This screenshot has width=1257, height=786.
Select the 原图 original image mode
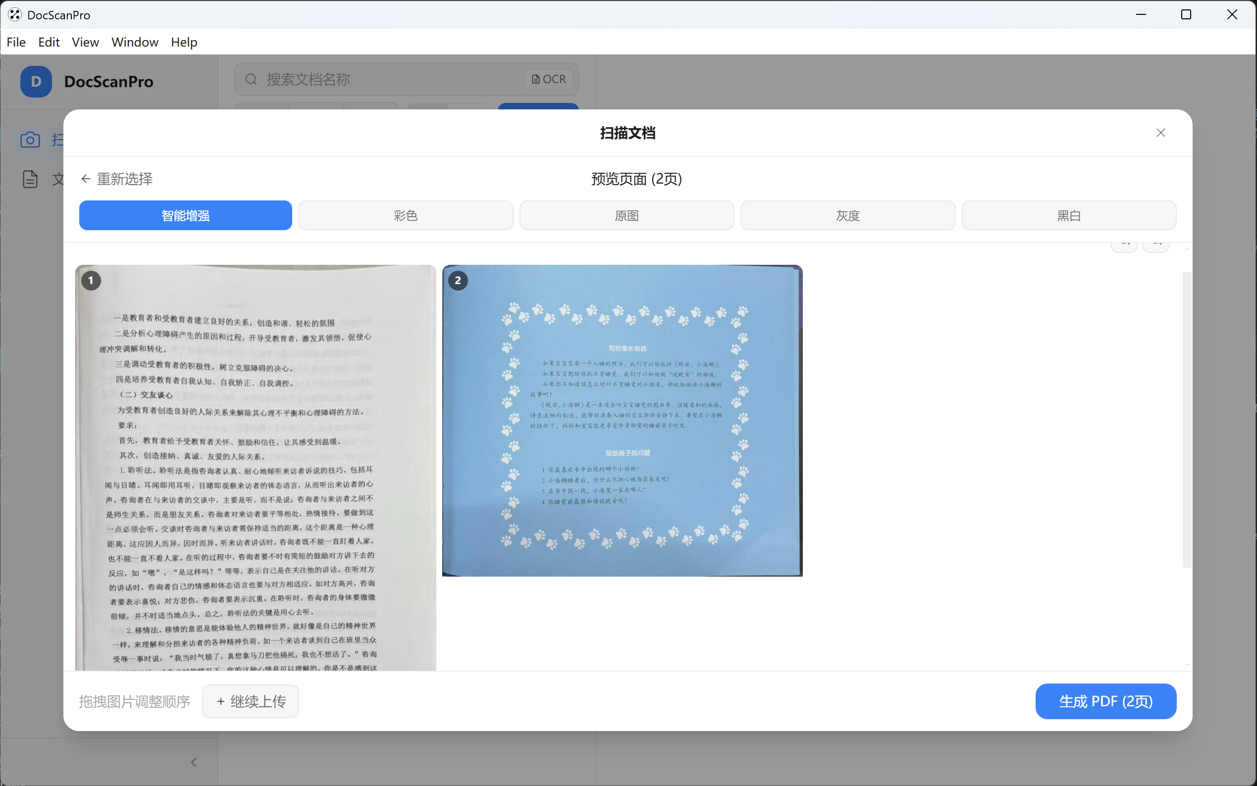626,215
